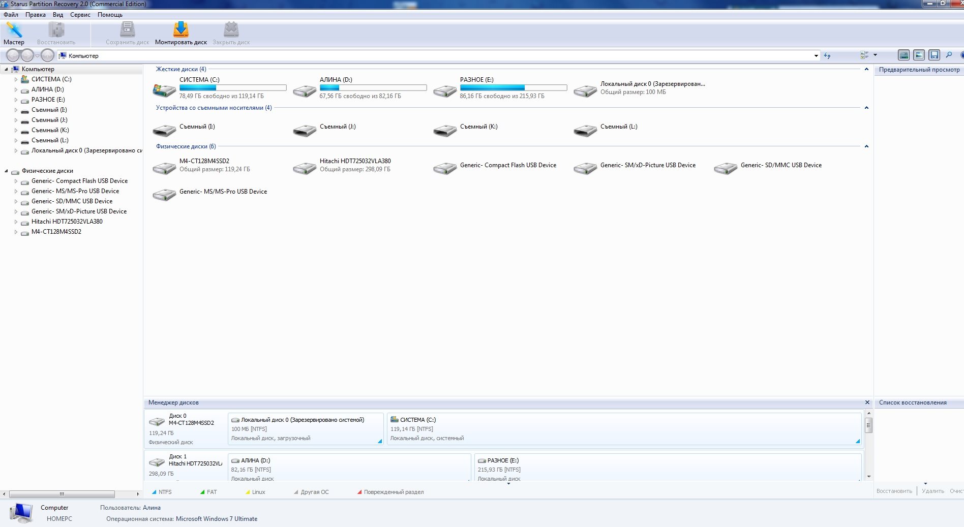964x527 pixels.
Task: Click the tree panel horizontal scrollbar
Action: coord(62,494)
